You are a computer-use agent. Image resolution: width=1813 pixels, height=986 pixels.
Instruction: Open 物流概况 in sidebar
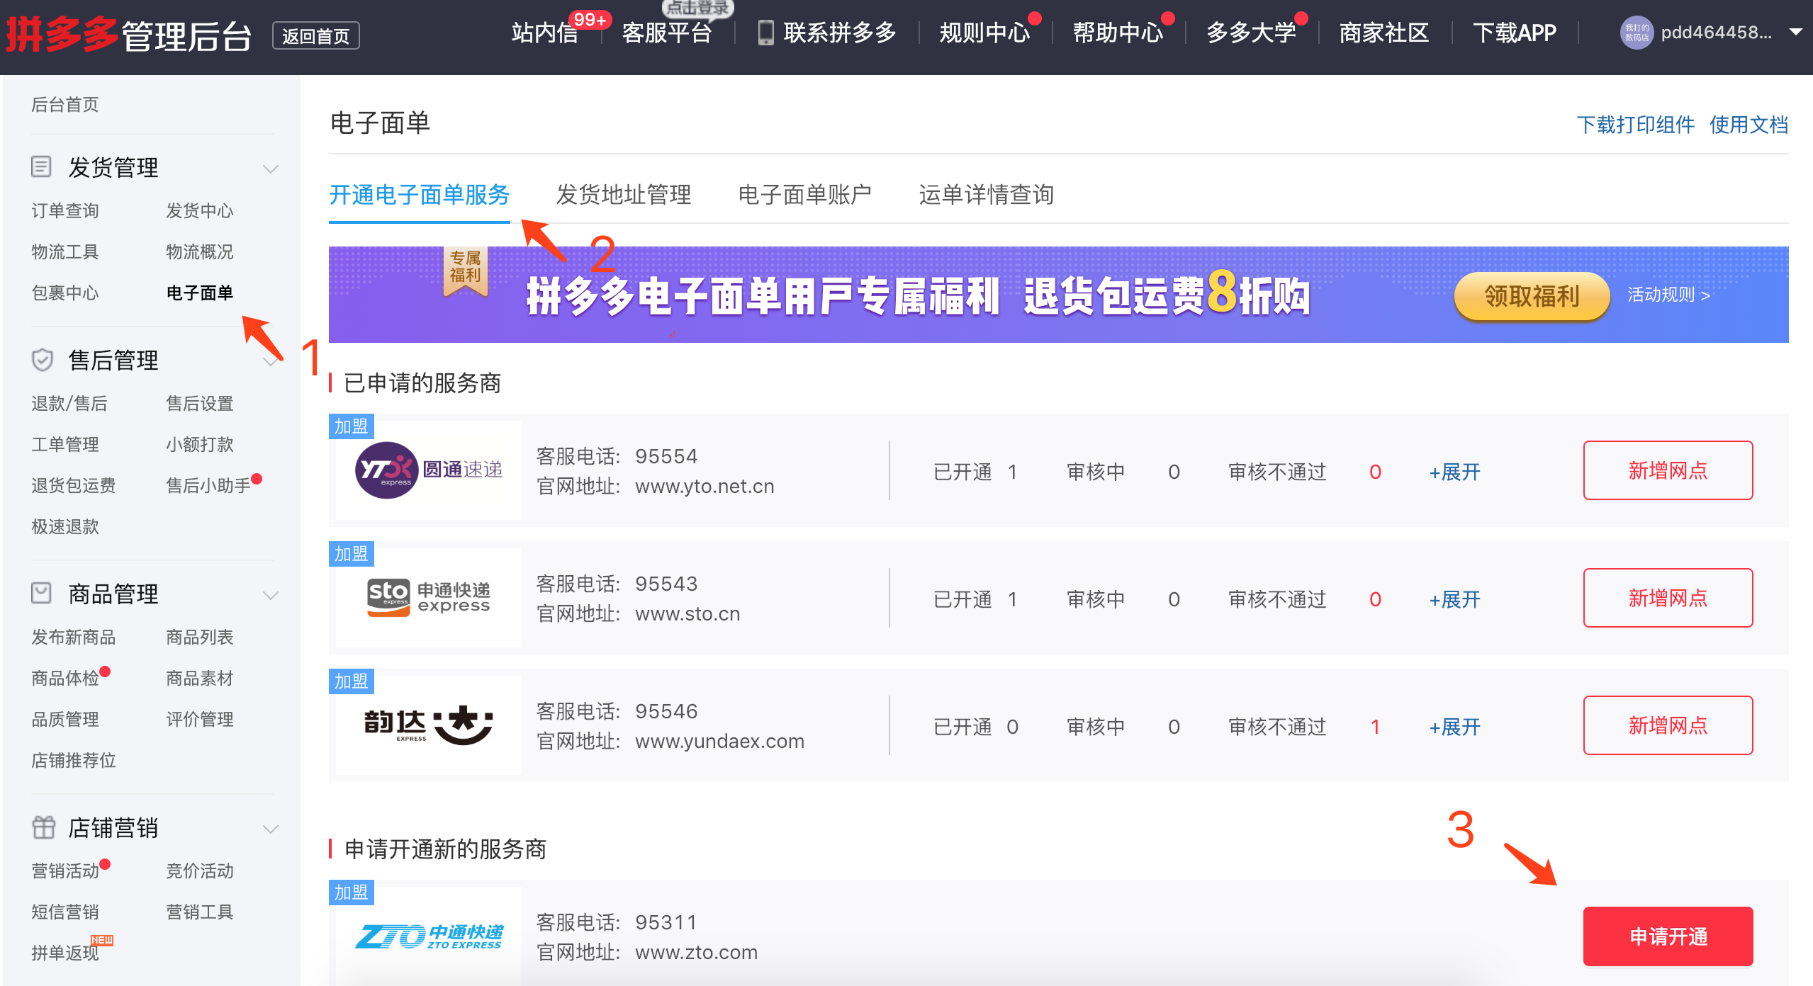click(200, 251)
